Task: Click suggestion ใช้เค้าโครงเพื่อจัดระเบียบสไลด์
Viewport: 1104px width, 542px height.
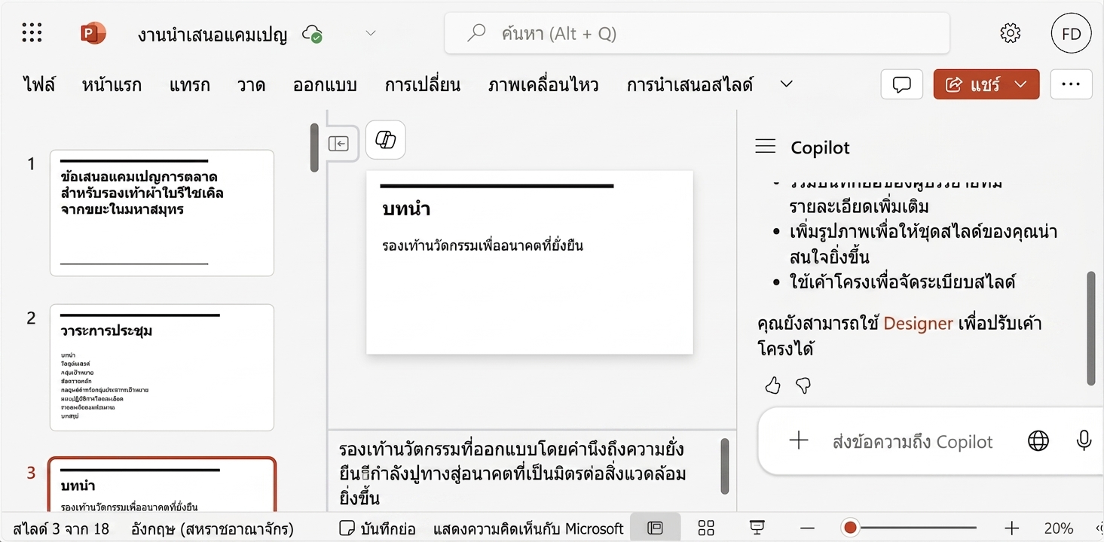Action: tap(903, 282)
